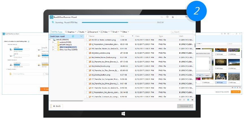This screenshot has width=244, height=119.
Task: Click the scanning progress bar
Action: pos(119,22)
